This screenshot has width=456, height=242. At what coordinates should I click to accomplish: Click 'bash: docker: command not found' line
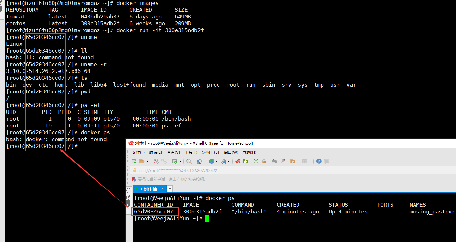[x=56, y=139]
